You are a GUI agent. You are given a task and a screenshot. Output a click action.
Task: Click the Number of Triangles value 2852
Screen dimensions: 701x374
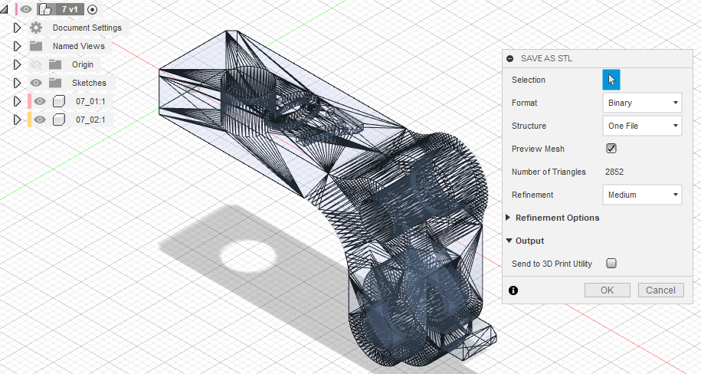point(614,172)
